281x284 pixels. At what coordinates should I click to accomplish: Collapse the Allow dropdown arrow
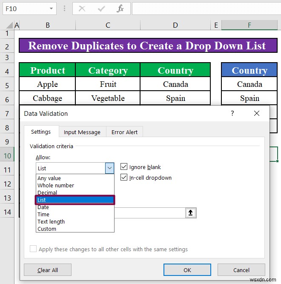click(109, 168)
